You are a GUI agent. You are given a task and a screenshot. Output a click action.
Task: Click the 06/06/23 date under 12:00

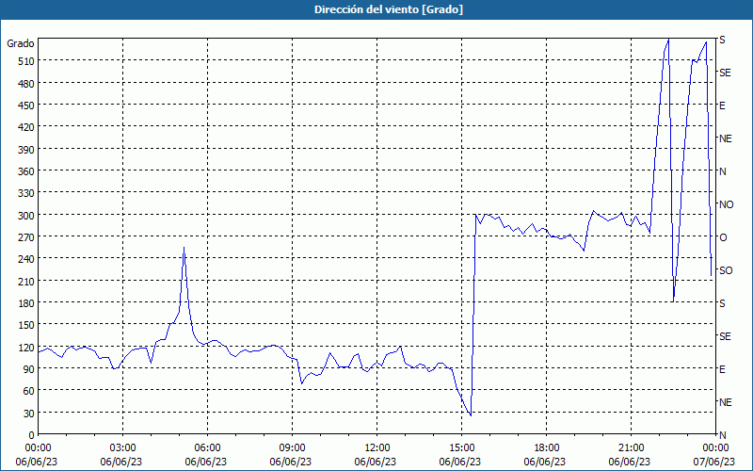[376, 462]
